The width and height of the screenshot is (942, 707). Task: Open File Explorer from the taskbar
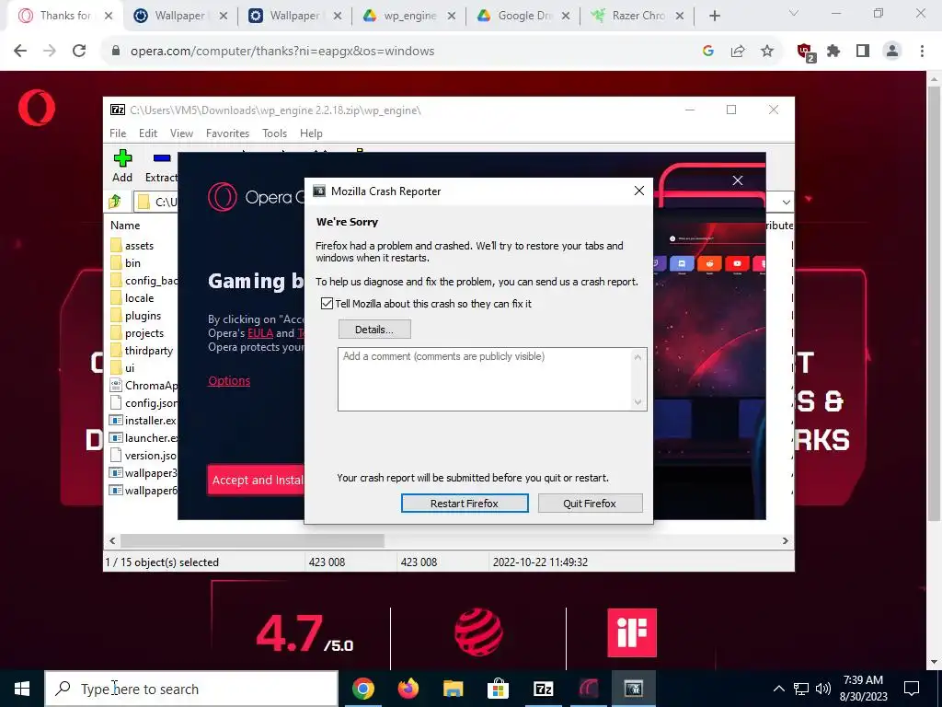tap(453, 689)
